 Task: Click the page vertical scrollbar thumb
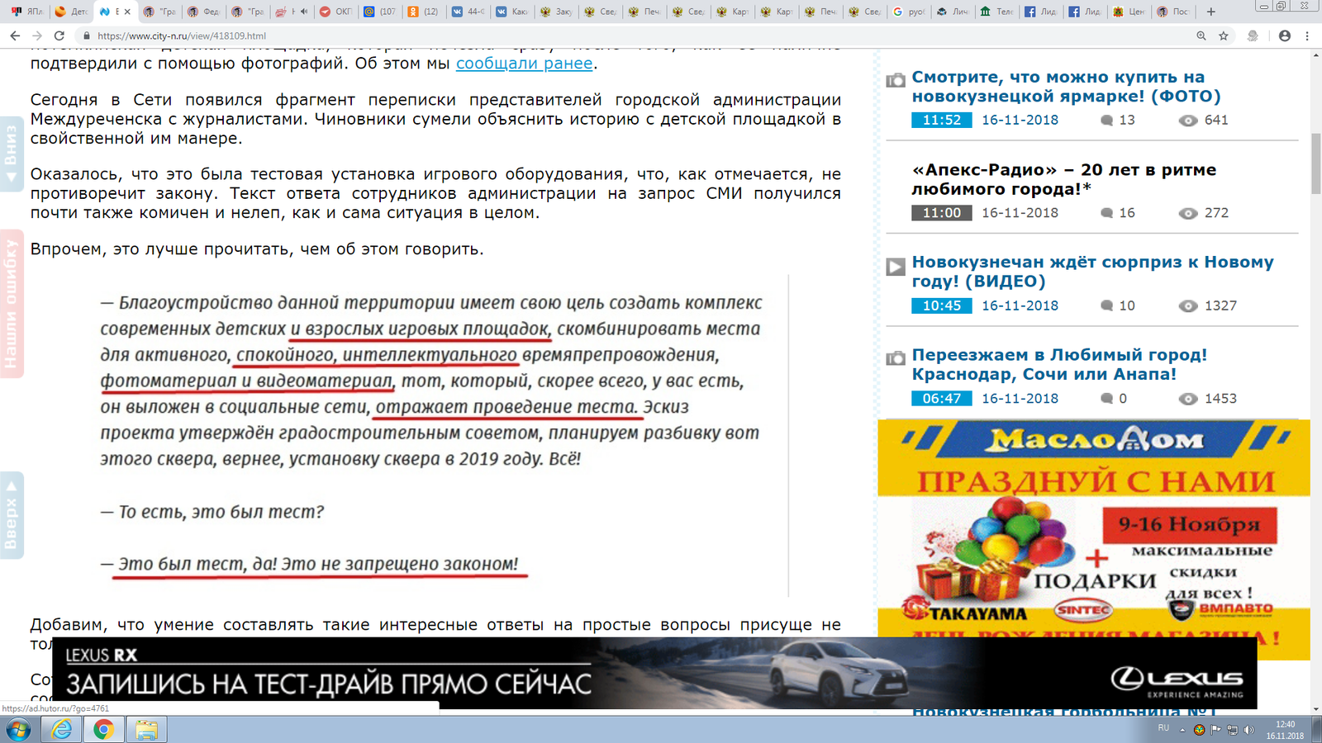[1316, 162]
